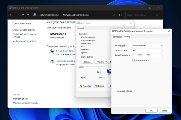The image size is (181, 120).
Task: Click the set up new connection icon
Action: (52, 51)
